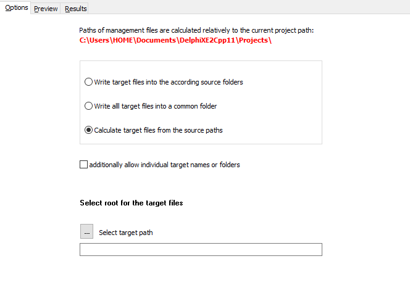Image resolution: width=410 pixels, height=285 pixels.
Task: Click the 'Select target path' label
Action: click(125, 233)
